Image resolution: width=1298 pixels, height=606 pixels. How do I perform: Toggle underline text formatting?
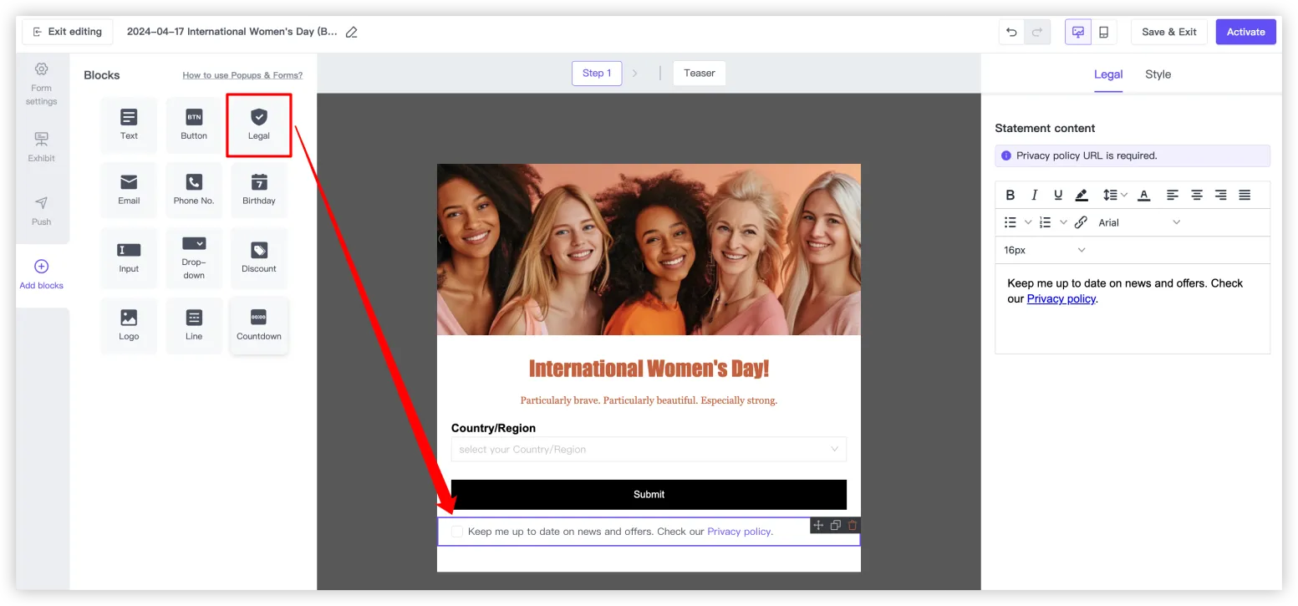(1058, 195)
